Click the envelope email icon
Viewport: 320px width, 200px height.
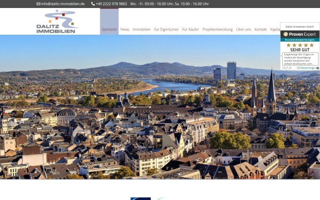[38, 4]
